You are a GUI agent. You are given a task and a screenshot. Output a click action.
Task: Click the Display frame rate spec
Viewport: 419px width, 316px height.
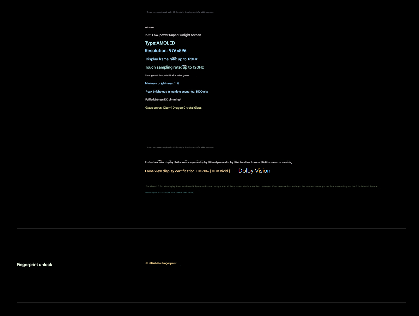[172, 59]
